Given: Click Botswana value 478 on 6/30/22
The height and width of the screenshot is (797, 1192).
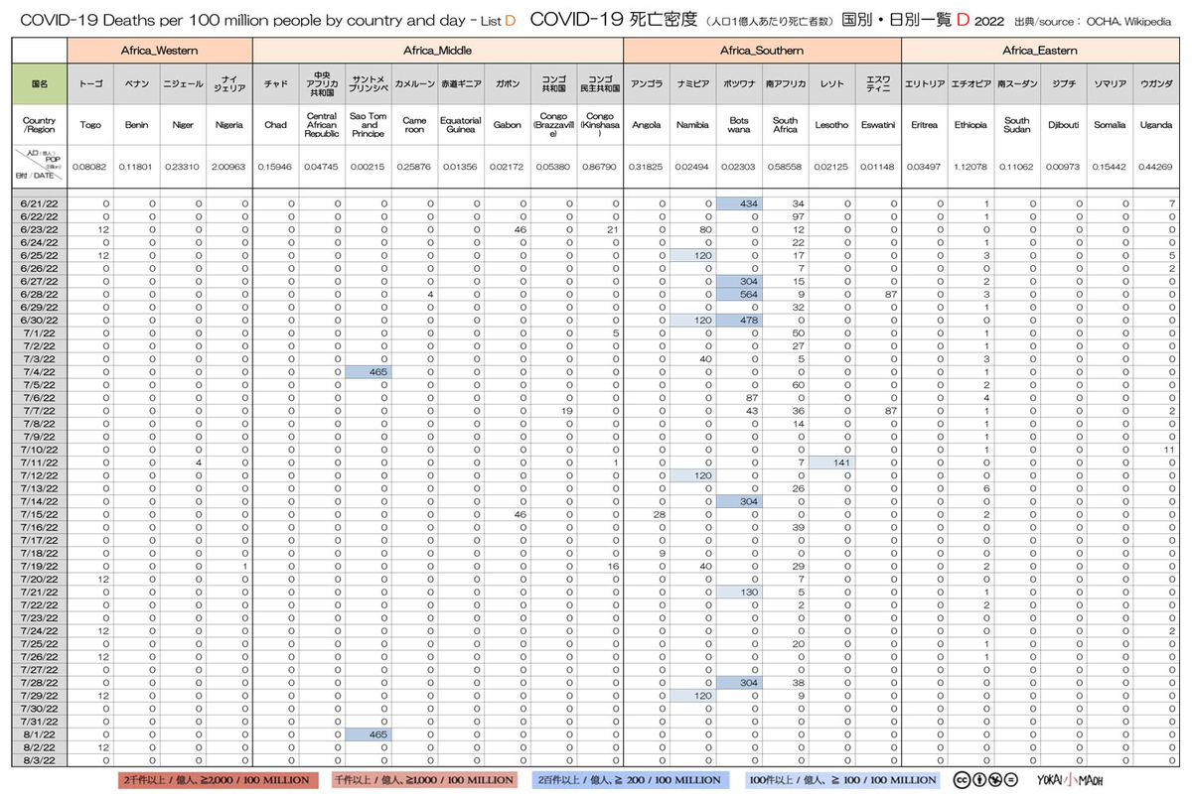Looking at the screenshot, I should 739,320.
